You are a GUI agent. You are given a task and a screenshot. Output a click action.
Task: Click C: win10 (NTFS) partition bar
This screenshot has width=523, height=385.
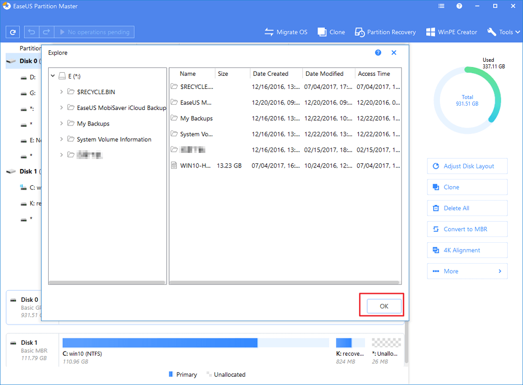point(196,343)
